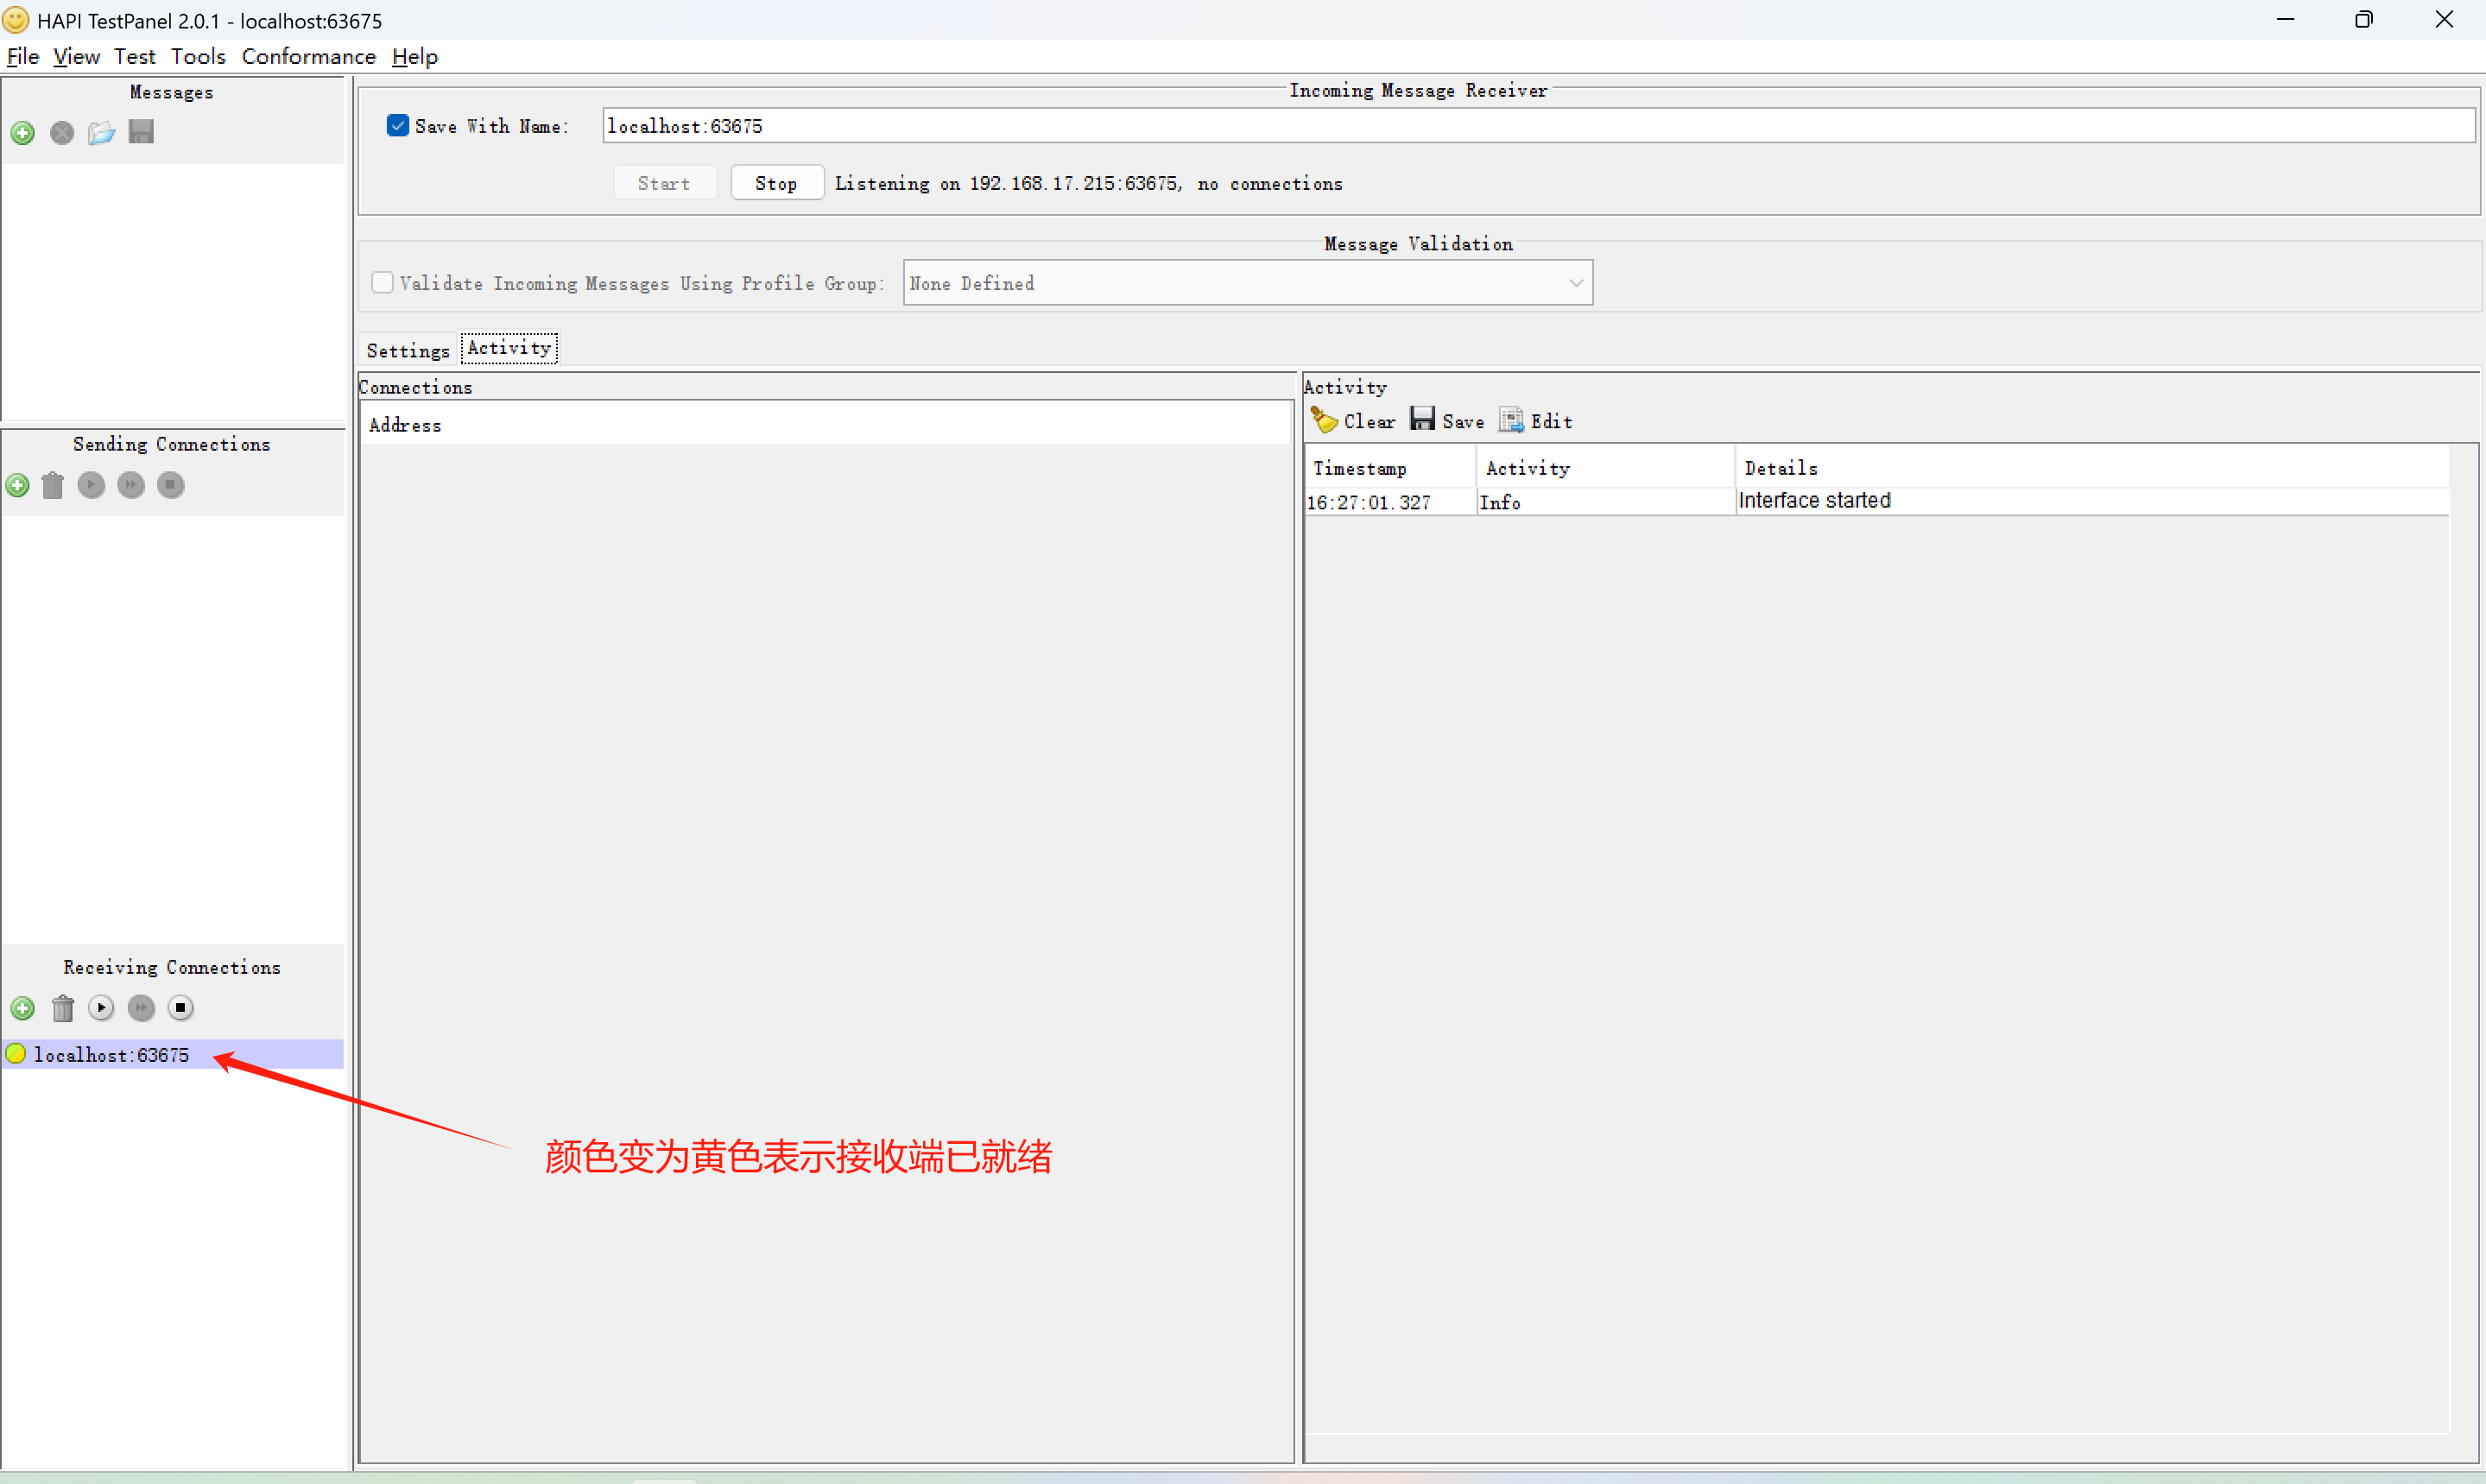2486x1484 pixels.
Task: Open the Tools menu
Action: (x=198, y=57)
